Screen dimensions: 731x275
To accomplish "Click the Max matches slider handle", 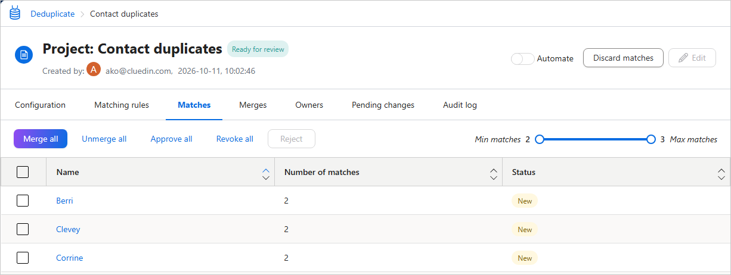I will (x=651, y=139).
